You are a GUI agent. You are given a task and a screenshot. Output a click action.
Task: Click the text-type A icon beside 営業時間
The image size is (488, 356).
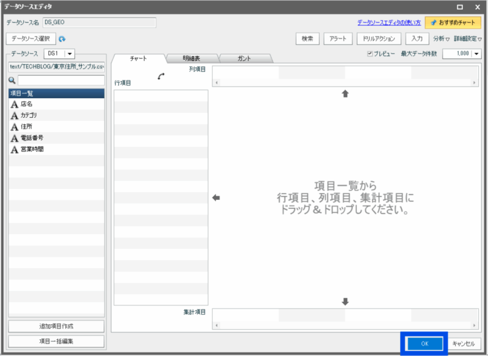click(x=13, y=149)
